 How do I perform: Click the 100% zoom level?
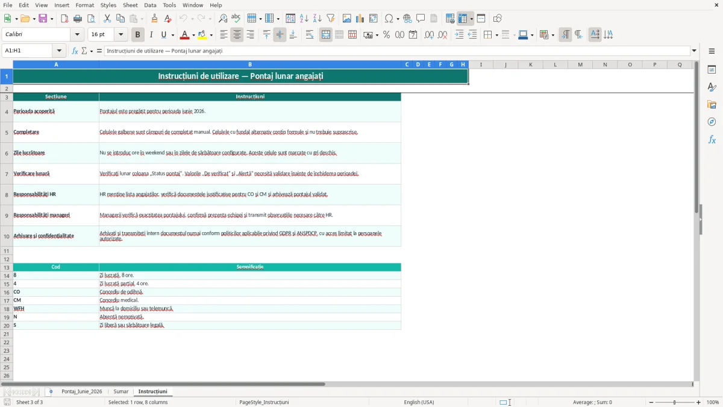713,402
